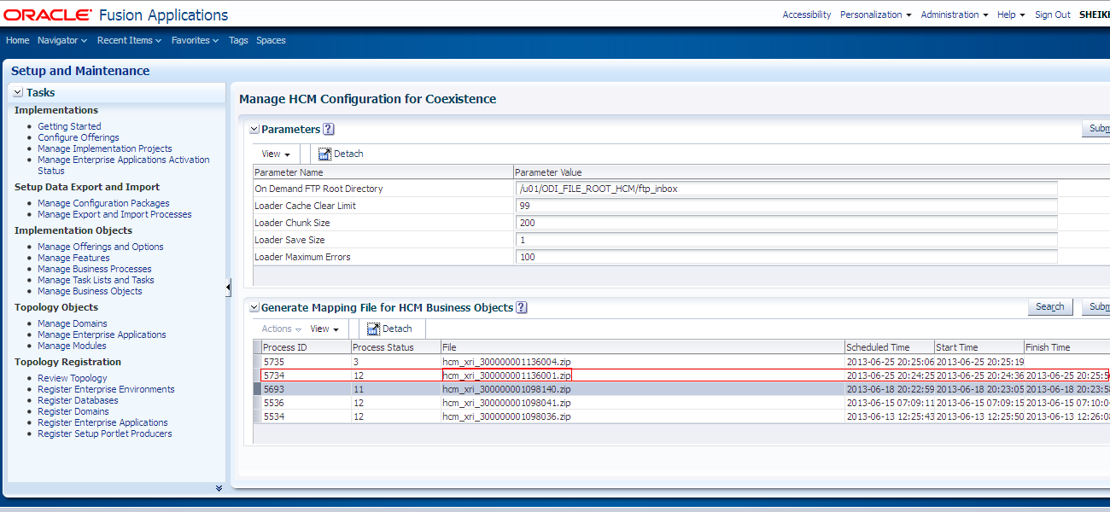Open Register Databases link
1110x512 pixels.
pos(78,400)
